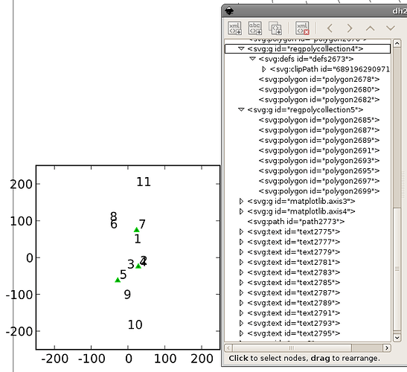Collapse the defs2673 node
This screenshot has width=407, height=372.
pos(252,59)
